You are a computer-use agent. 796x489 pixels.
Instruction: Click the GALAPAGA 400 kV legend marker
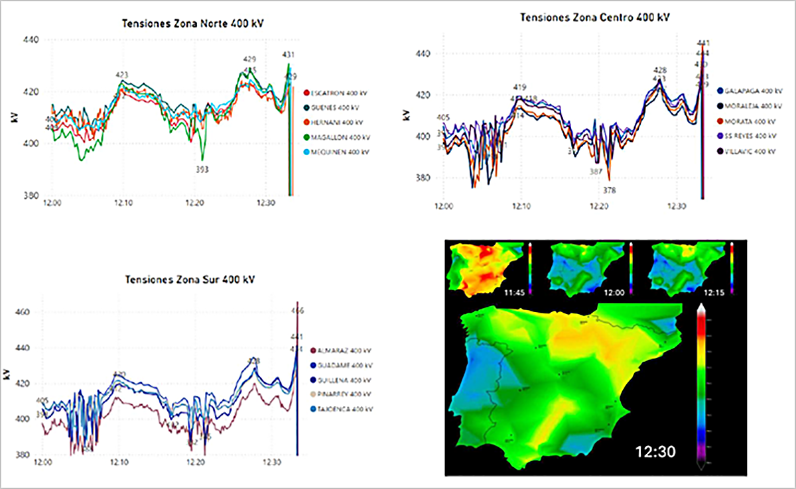click(x=720, y=90)
